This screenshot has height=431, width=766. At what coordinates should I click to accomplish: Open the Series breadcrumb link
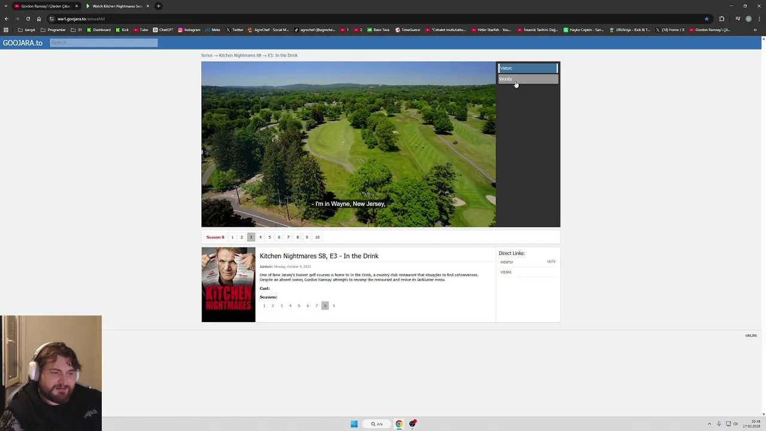206,55
